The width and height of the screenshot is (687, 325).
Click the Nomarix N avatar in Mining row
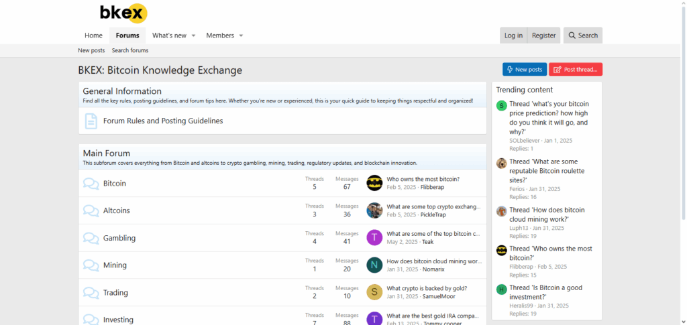pyautogui.click(x=374, y=265)
